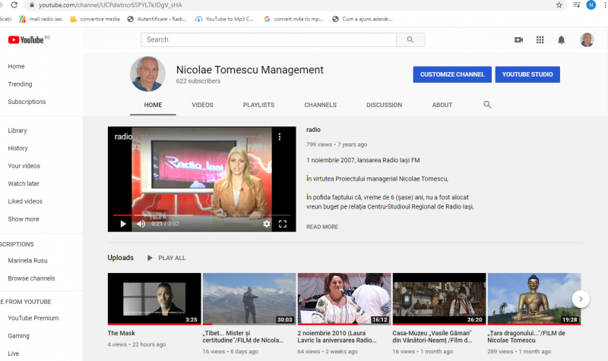Open Live in the sidebar
Image resolution: width=608 pixels, height=361 pixels.
(14, 353)
